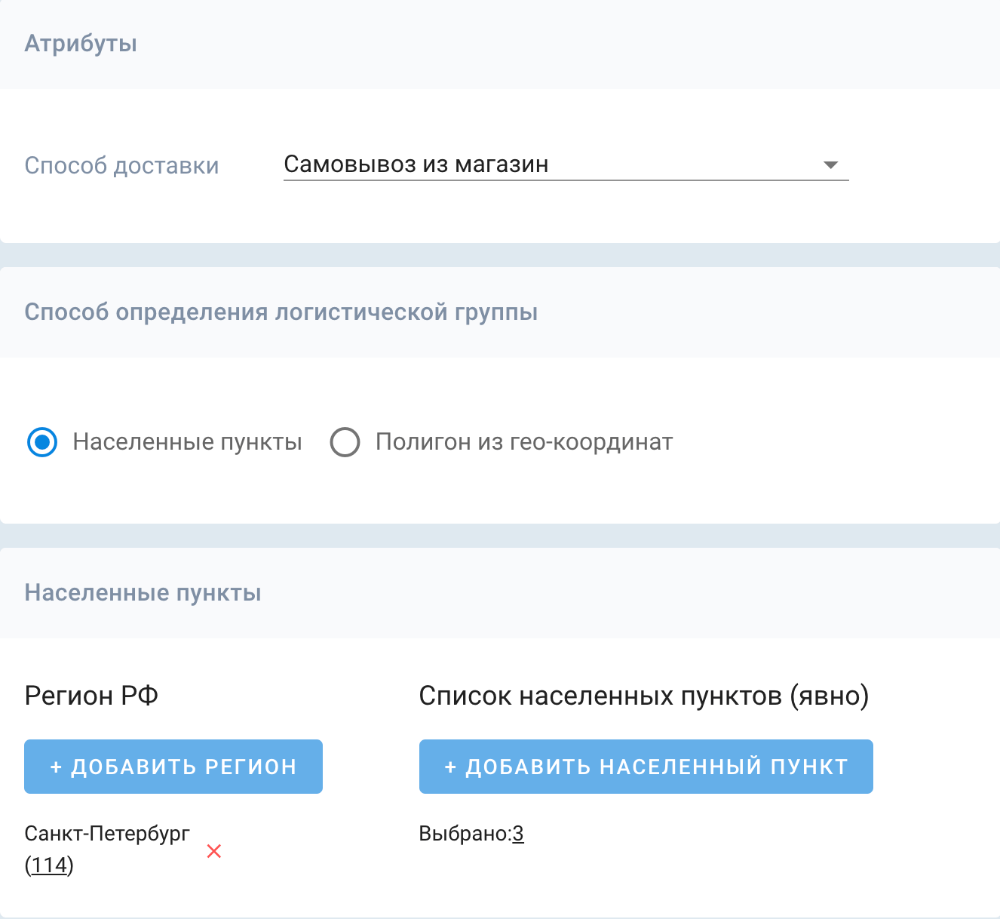The width and height of the screenshot is (1000, 919).
Task: Click the plus icon on ДОБАВИТЬ РЕГИОН
Action: pos(56,767)
